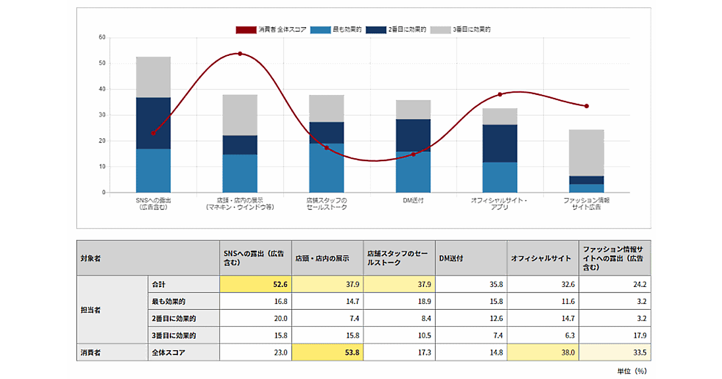Click the light blue segment of 店舗スタッフのセールストーク bar
The height and width of the screenshot is (379, 722).
click(x=327, y=168)
